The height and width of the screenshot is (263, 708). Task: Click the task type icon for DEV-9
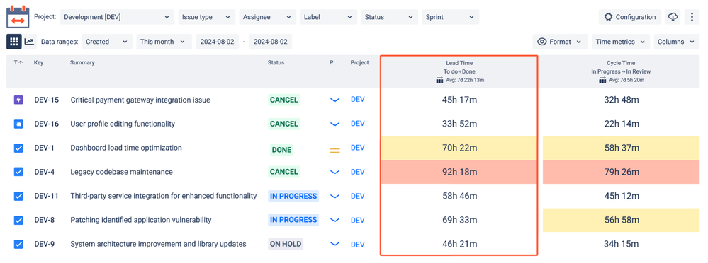tap(18, 244)
